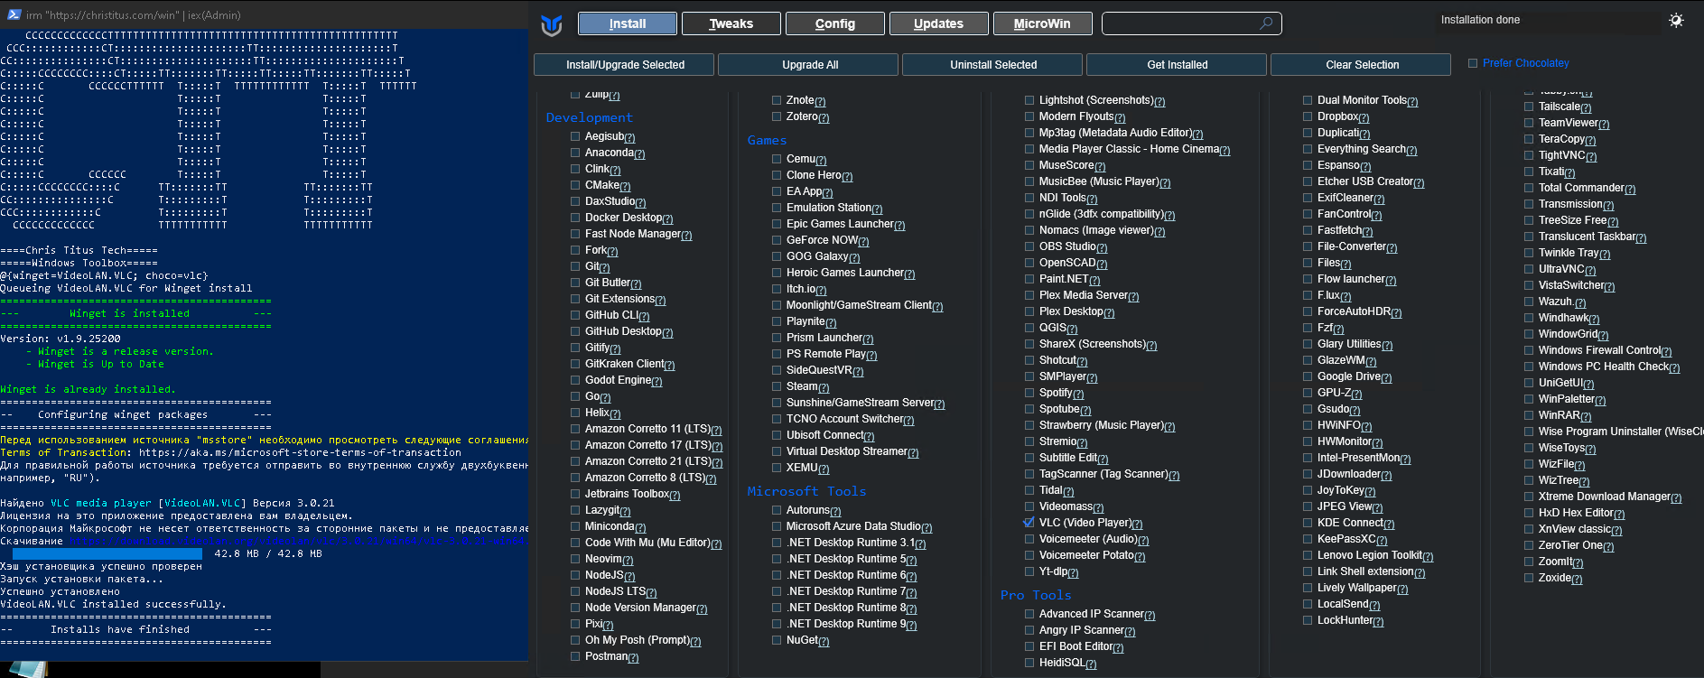1704x678 pixels.
Task: Check the Lively Wallpaper checkbox
Action: [x=1308, y=588]
